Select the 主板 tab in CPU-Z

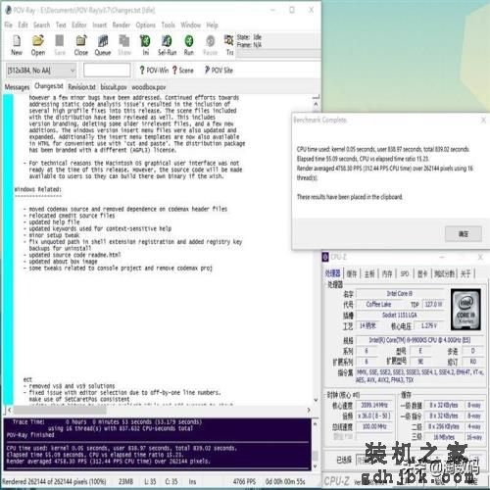[369, 273]
